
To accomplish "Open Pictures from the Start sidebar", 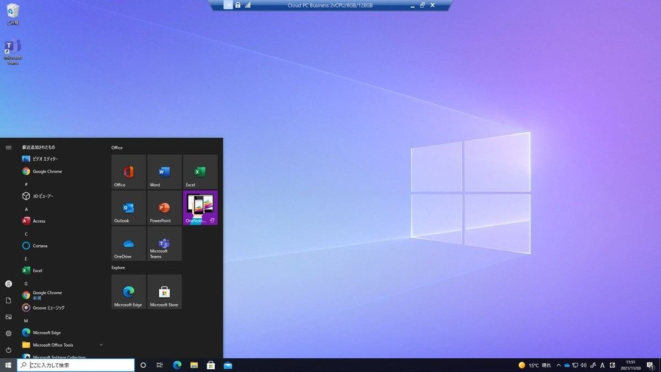I will 8,317.
